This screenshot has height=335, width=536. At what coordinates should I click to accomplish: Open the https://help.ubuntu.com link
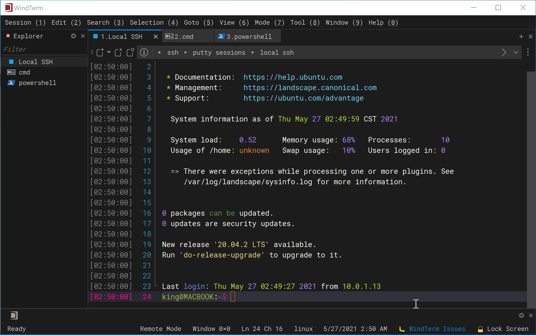tap(293, 77)
